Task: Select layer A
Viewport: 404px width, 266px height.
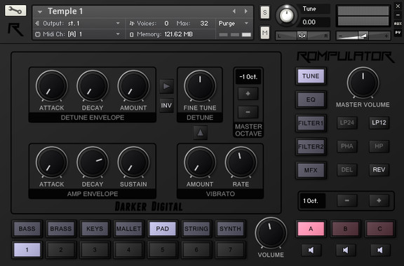Action: [x=311, y=229]
